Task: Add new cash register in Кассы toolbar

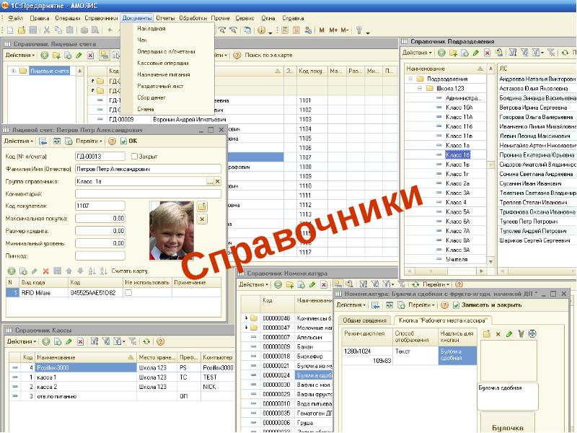Action: point(46,341)
